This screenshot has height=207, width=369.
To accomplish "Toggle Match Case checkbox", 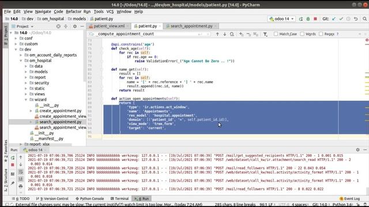I will pos(276,34).
